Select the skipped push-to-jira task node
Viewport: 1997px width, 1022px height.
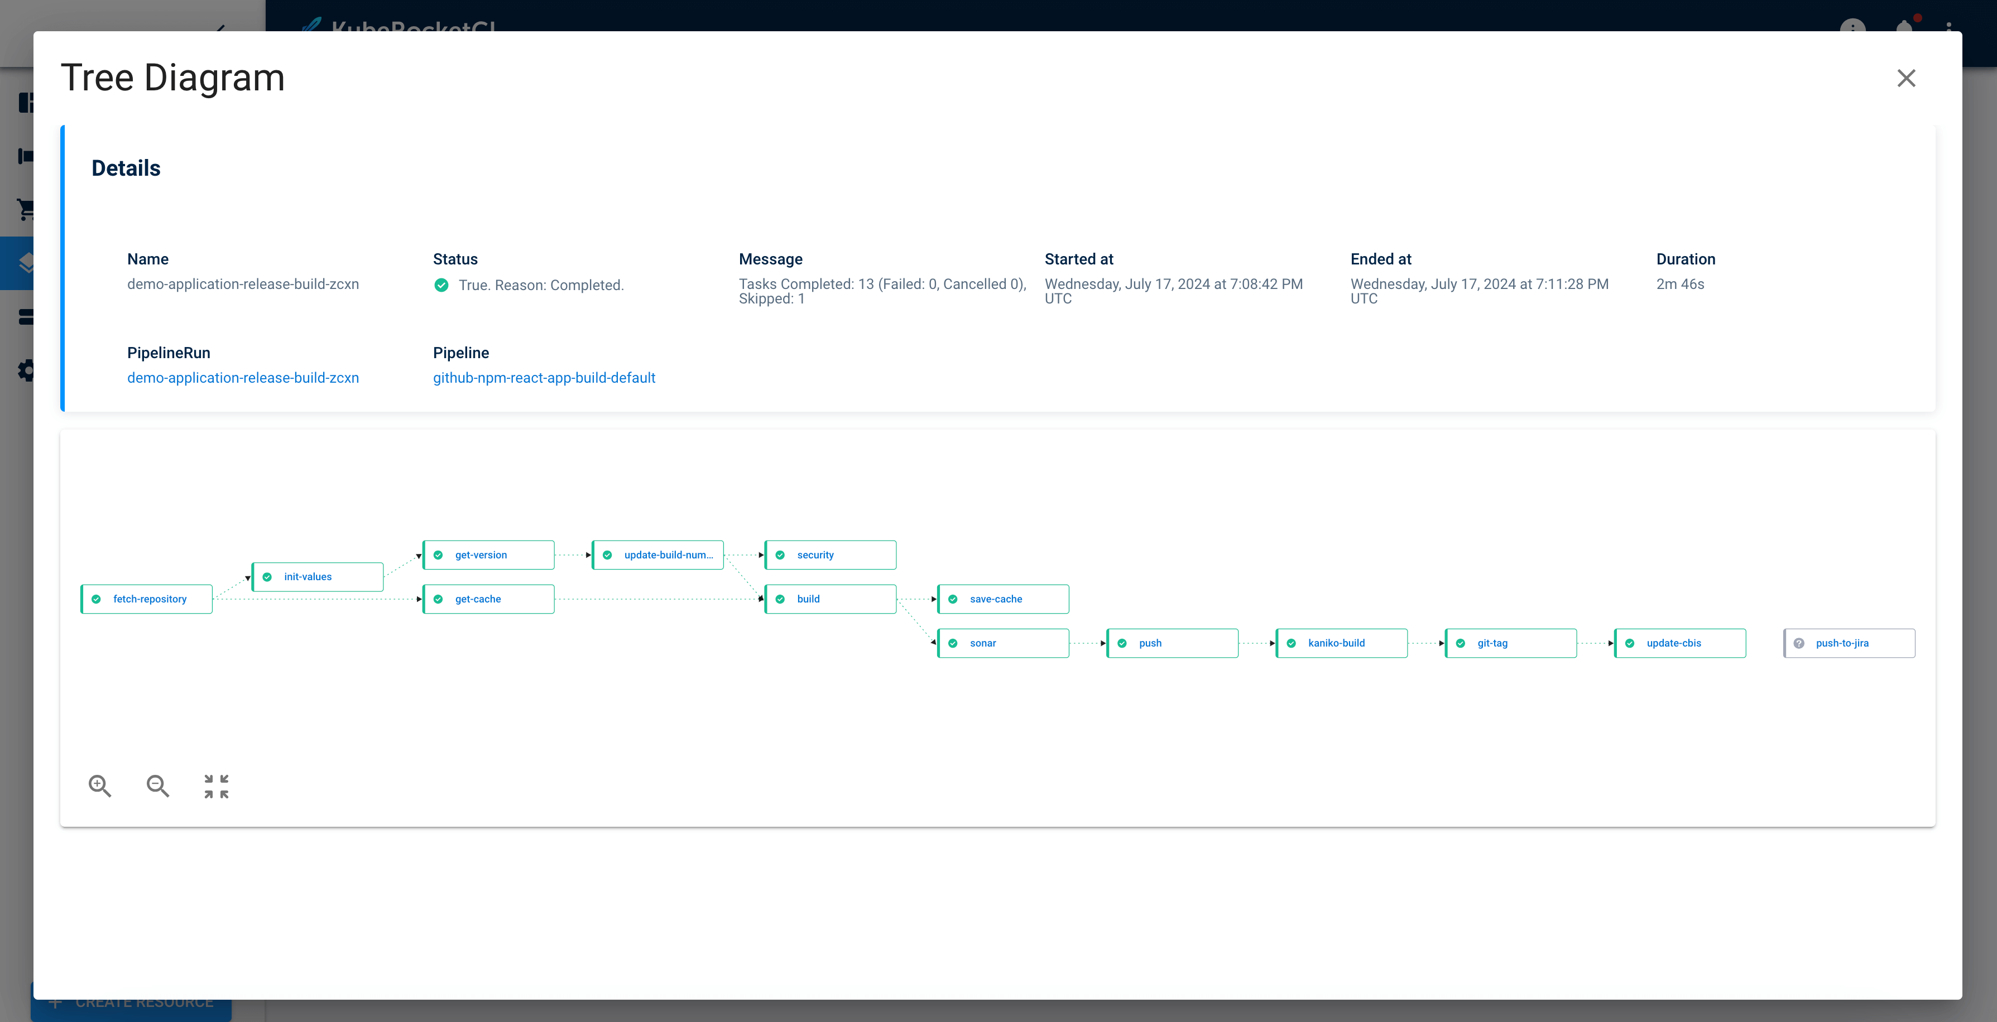point(1849,643)
